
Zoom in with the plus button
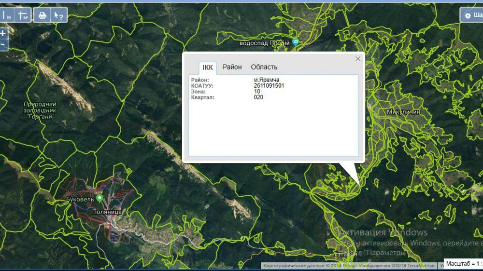pos(3,34)
